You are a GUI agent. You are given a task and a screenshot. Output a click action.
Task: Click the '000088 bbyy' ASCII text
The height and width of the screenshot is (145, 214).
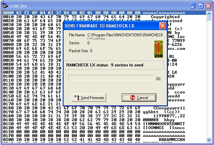tap(159, 120)
